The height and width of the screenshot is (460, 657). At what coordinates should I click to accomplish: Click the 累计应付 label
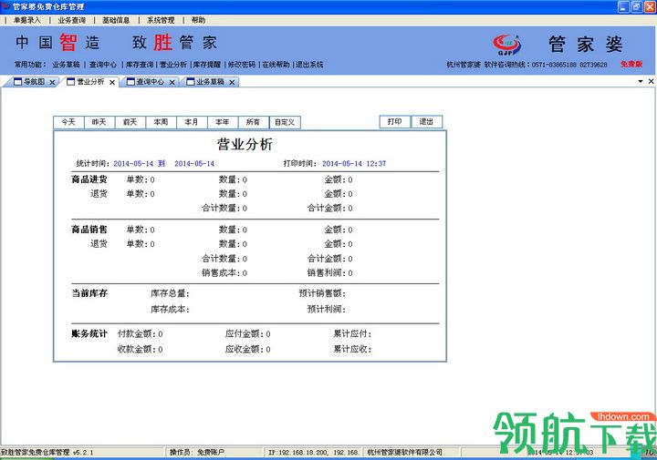(x=352, y=333)
